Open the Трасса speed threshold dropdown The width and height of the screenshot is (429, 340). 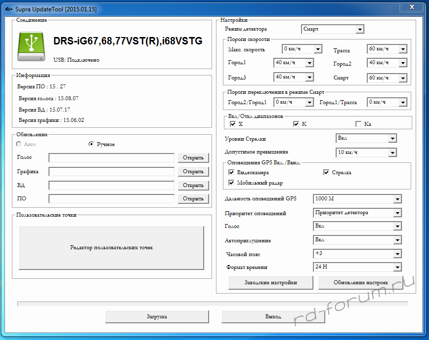387,49
